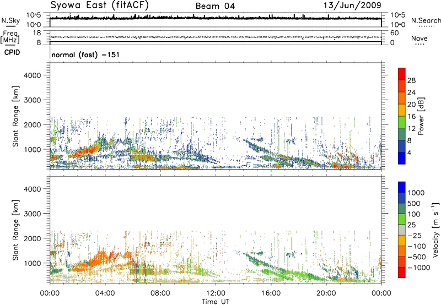
Task: Click the 'normal (fast) -151' mode text
Action: pyautogui.click(x=85, y=55)
